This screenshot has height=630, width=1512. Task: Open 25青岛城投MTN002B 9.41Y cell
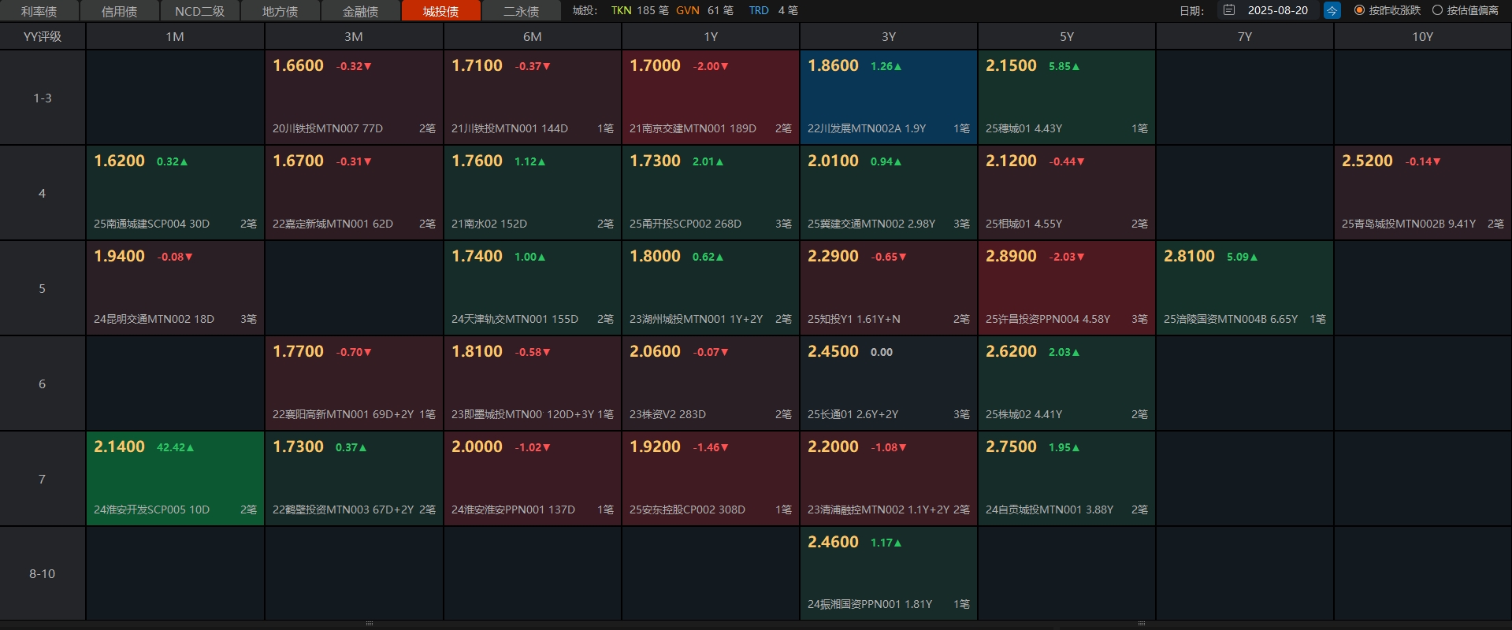(x=1423, y=193)
